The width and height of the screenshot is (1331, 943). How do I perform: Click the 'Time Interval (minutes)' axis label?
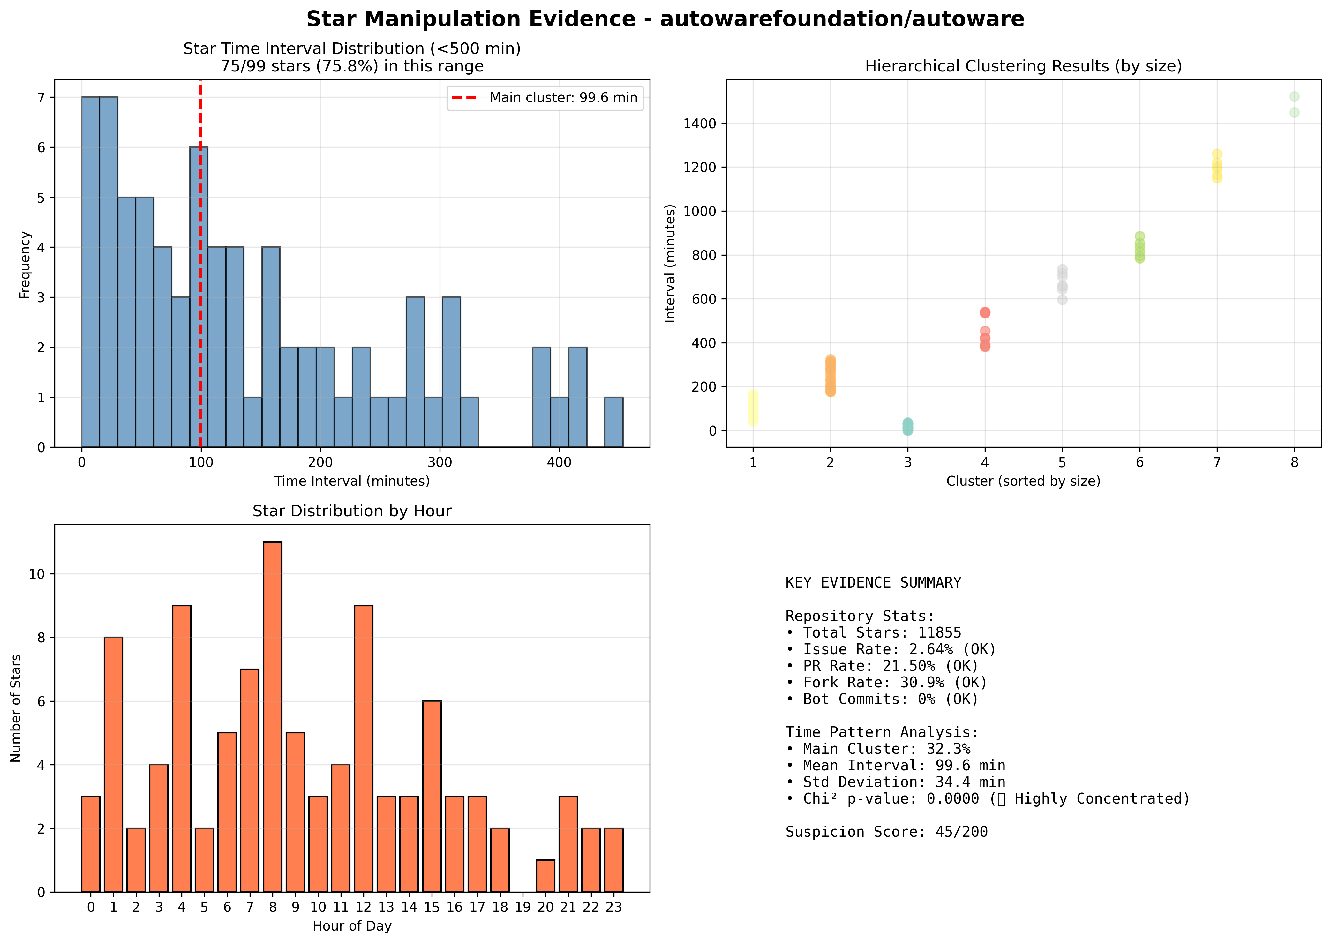[352, 481]
